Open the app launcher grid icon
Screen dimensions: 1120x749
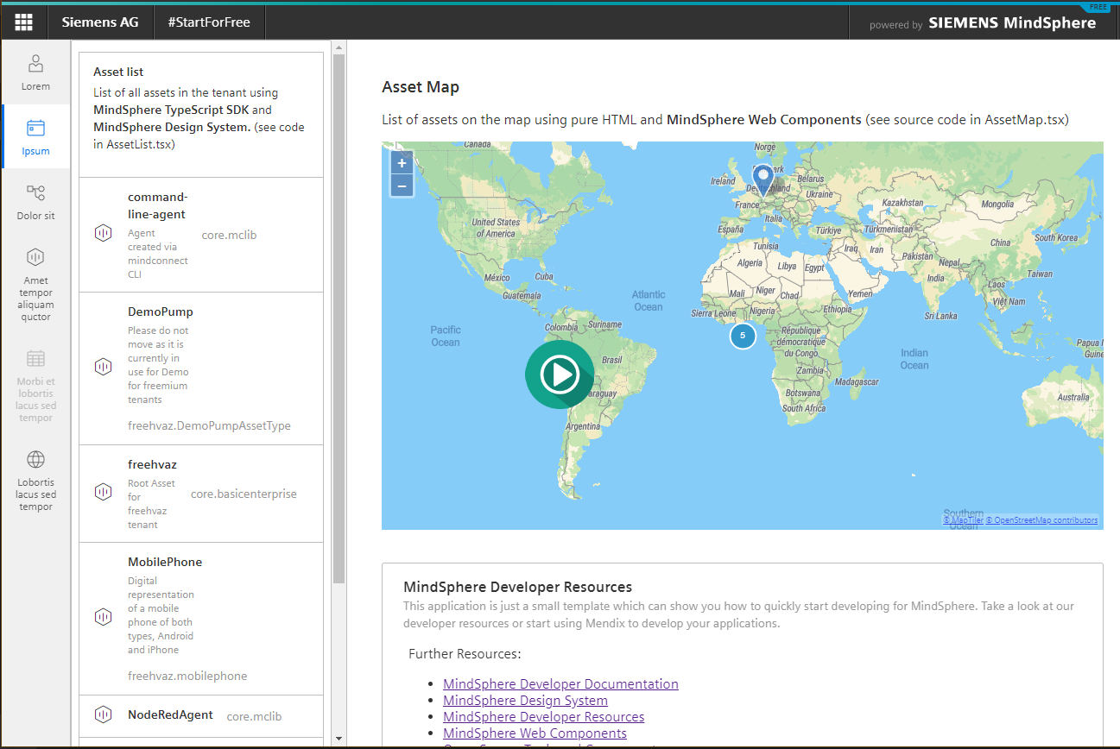point(23,22)
